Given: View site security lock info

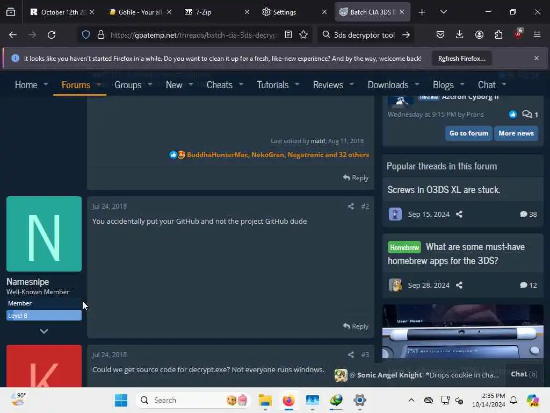Looking at the screenshot, I should (101, 35).
